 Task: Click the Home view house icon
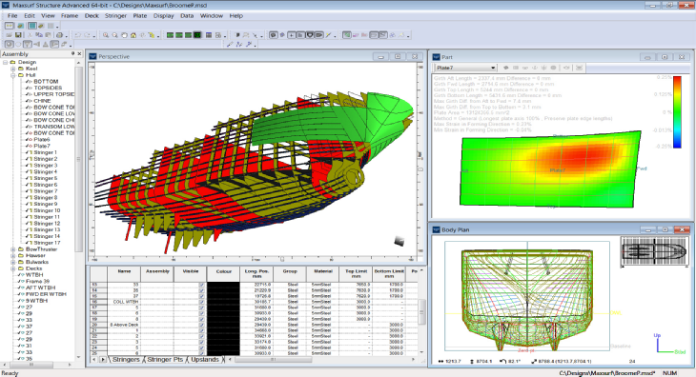click(x=133, y=35)
